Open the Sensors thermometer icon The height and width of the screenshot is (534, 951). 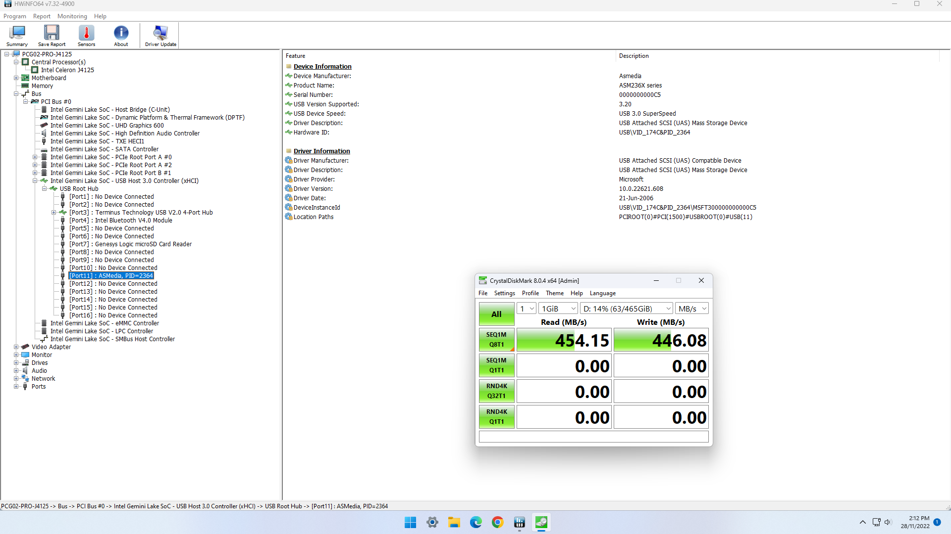86,36
